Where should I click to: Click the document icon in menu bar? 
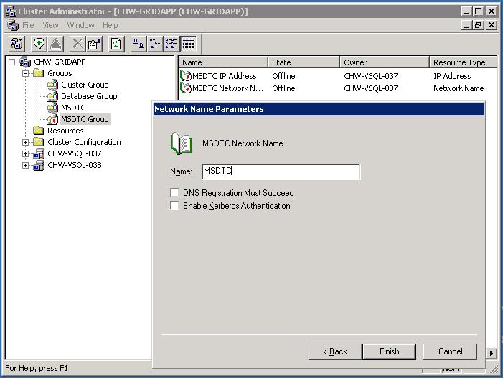13,25
